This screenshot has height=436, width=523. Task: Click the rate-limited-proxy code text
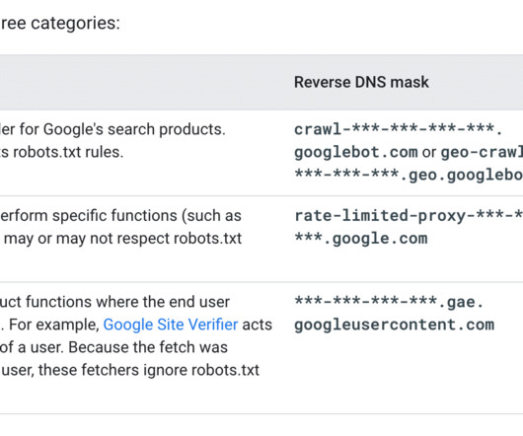click(409, 216)
